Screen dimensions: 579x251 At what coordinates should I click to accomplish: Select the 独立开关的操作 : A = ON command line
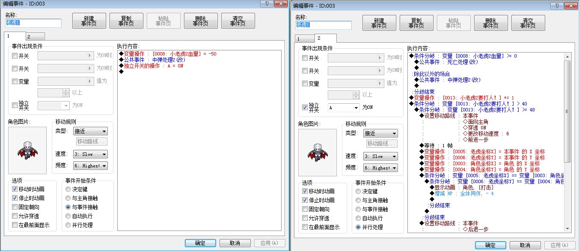[151, 66]
